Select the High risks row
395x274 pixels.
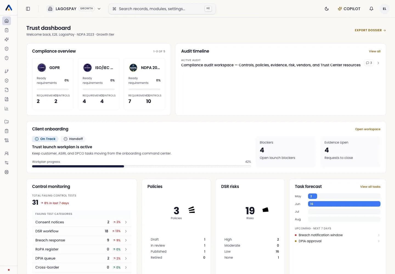(252, 239)
